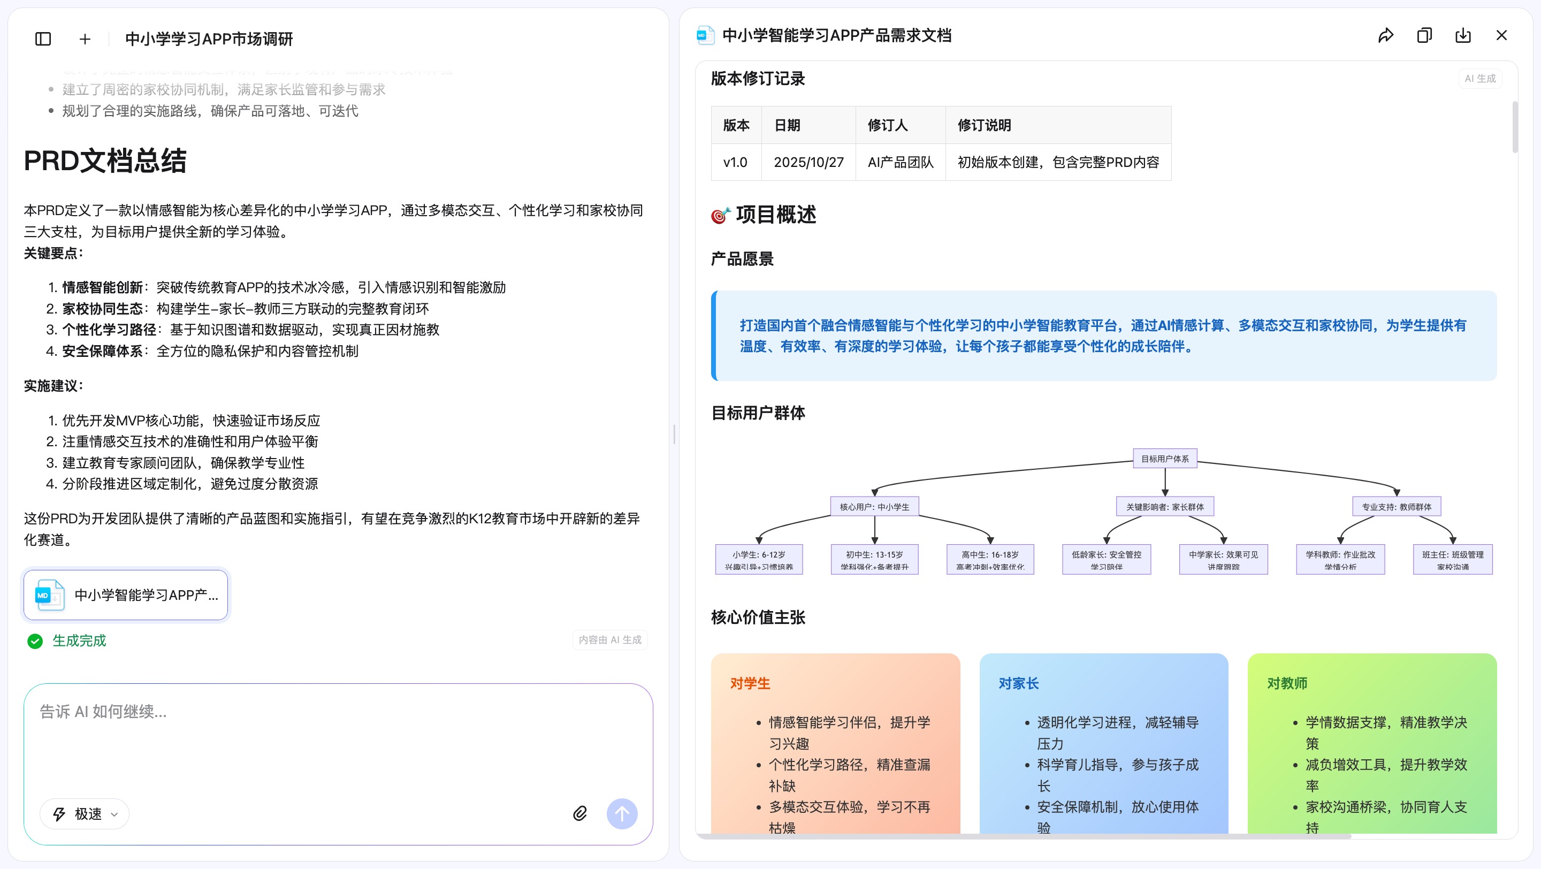This screenshot has width=1541, height=869.
Task: Click the share arrow icon
Action: (x=1385, y=35)
